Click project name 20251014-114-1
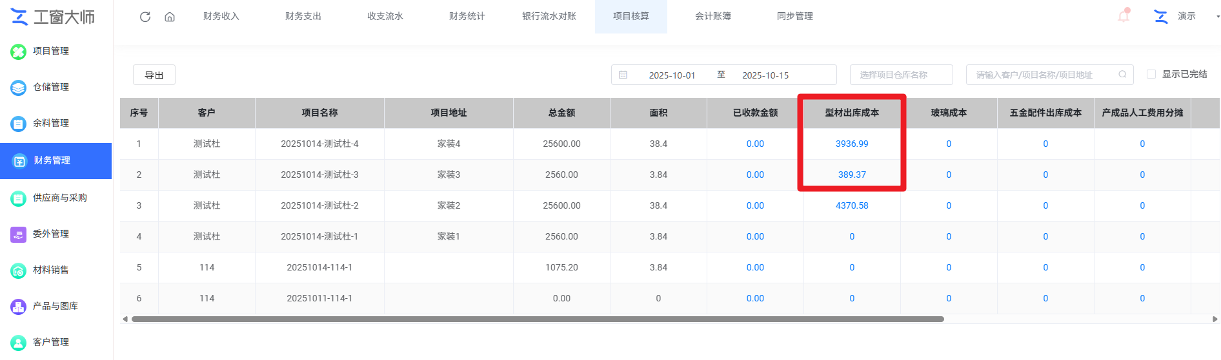This screenshot has width=1221, height=360. click(319, 267)
